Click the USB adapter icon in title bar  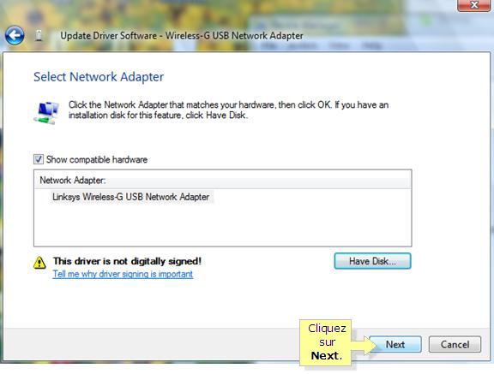point(39,36)
